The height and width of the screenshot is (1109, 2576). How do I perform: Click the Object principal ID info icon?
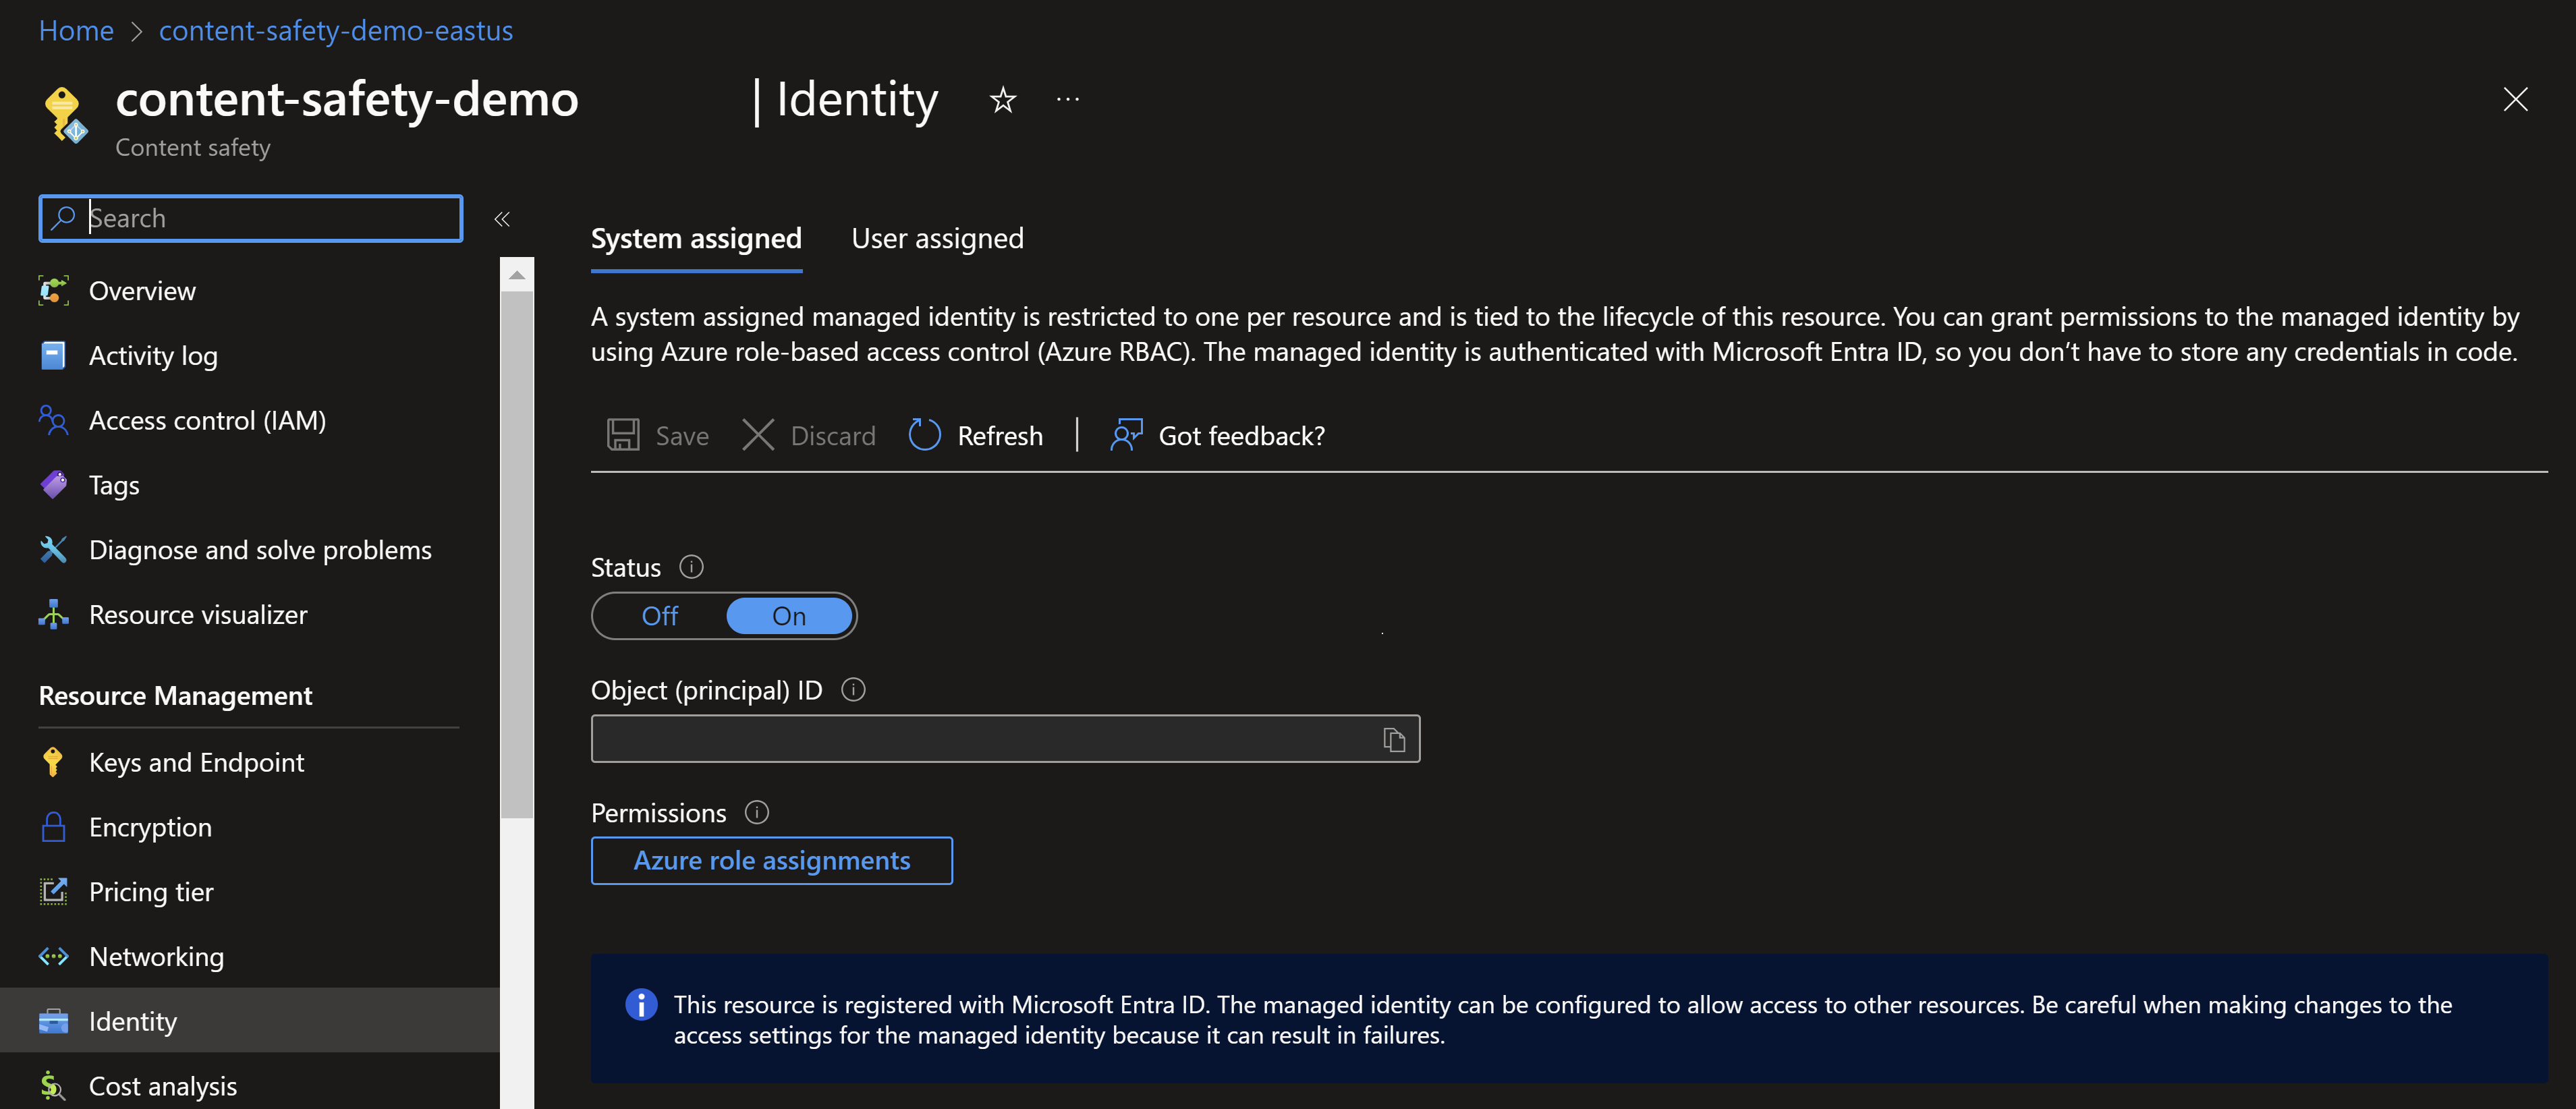pos(853,690)
